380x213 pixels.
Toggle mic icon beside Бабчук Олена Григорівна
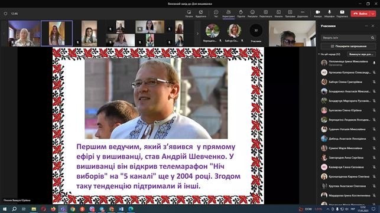(x=374, y=82)
